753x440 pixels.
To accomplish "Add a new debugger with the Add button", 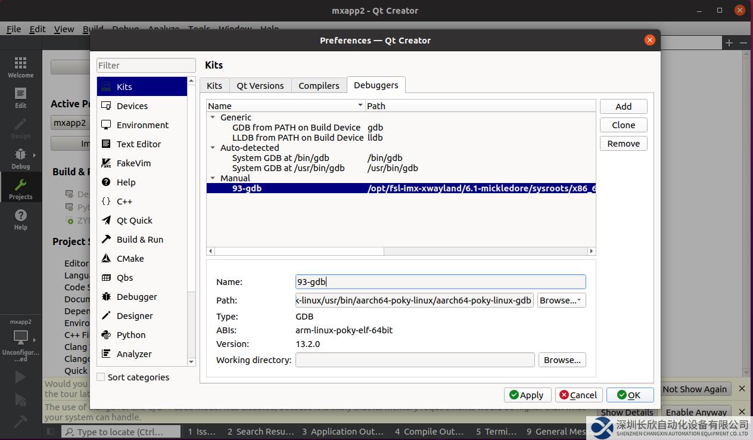I will point(623,106).
